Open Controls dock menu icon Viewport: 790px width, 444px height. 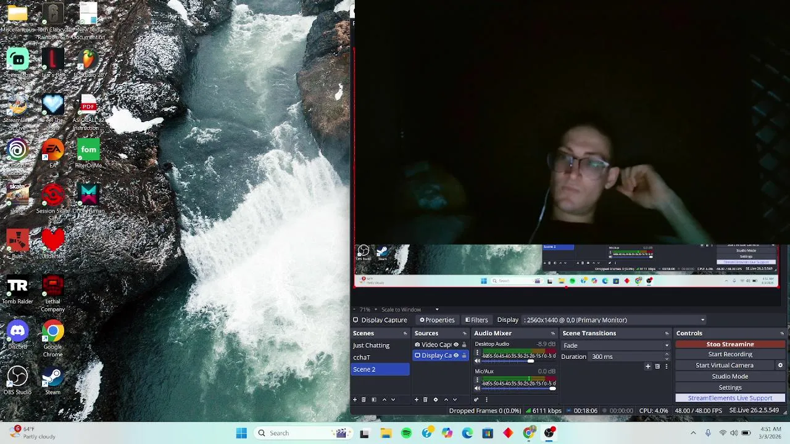tap(782, 334)
